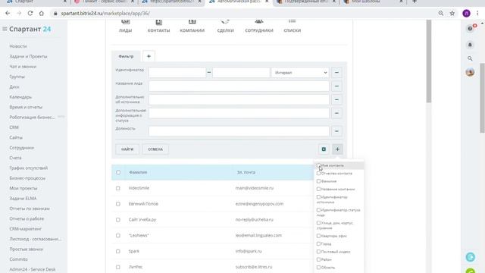485x273 pixels.
Task: Check the Город field option
Action: coord(318,244)
